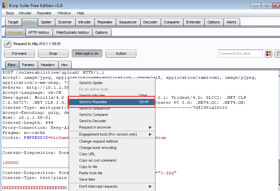Click Copy as curl command

[x=112, y=160]
